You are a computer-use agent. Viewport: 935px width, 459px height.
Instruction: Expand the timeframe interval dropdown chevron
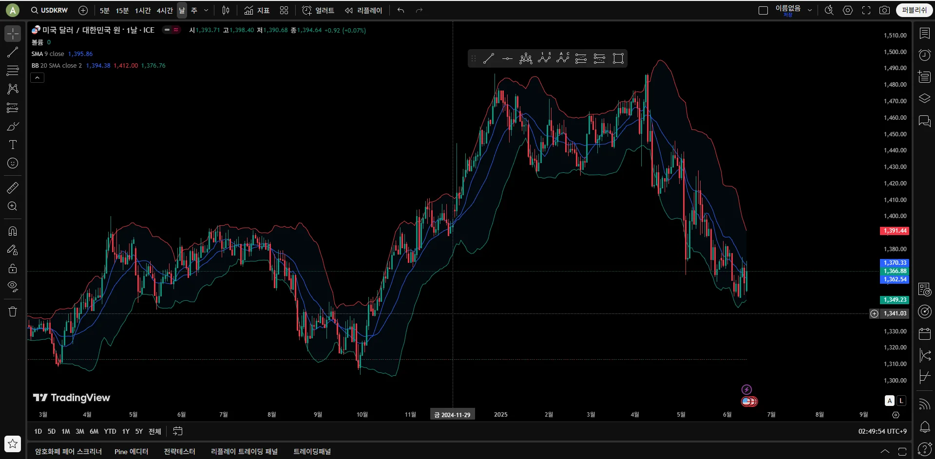click(206, 10)
